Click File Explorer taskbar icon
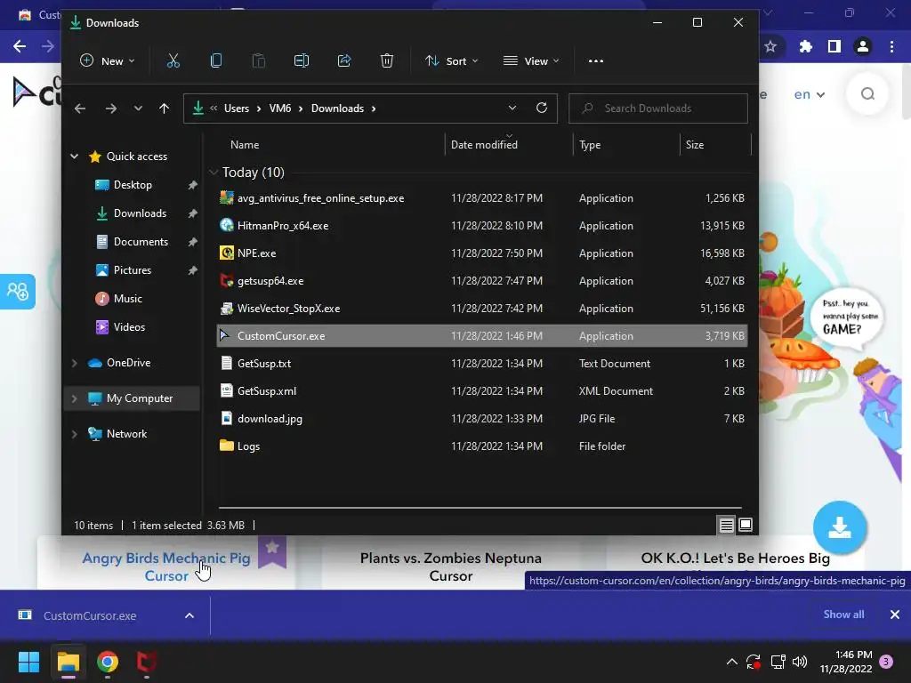 click(x=68, y=662)
